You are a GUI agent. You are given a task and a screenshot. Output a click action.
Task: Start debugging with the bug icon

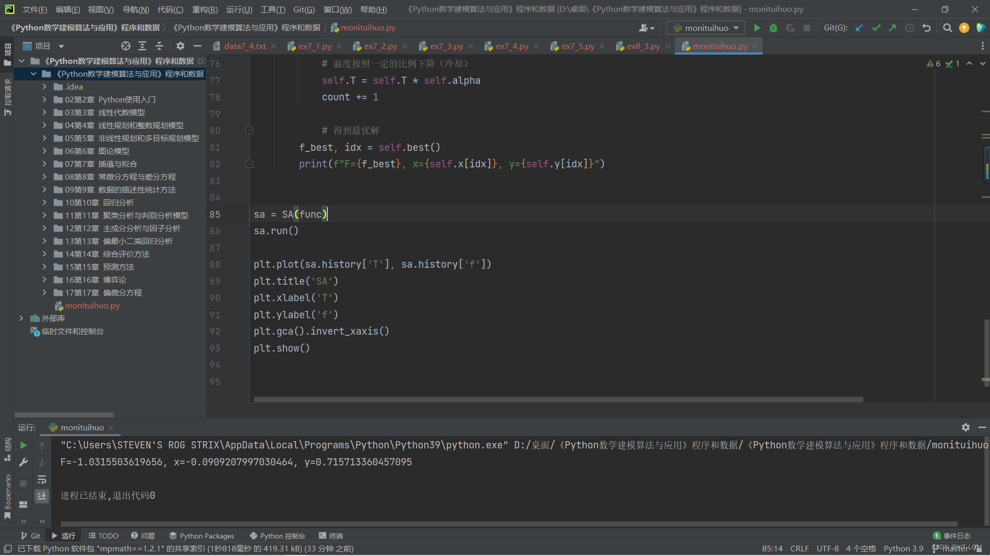pos(773,28)
